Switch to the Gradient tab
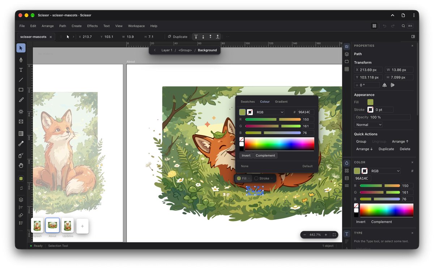434x269 pixels. point(281,102)
